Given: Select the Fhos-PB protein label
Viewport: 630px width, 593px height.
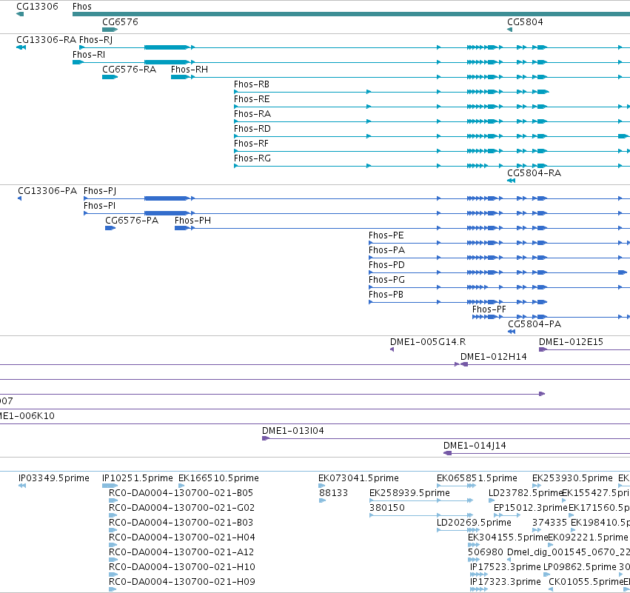Looking at the screenshot, I should point(386,295).
